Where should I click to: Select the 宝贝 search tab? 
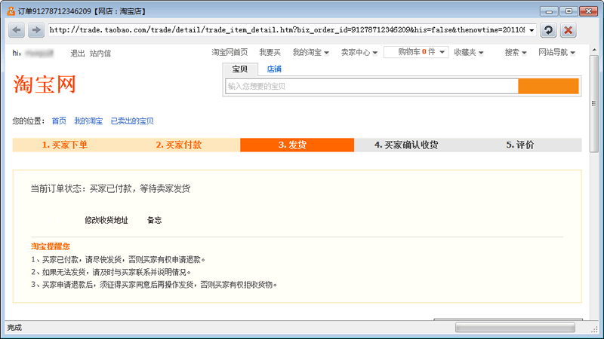pyautogui.click(x=240, y=69)
